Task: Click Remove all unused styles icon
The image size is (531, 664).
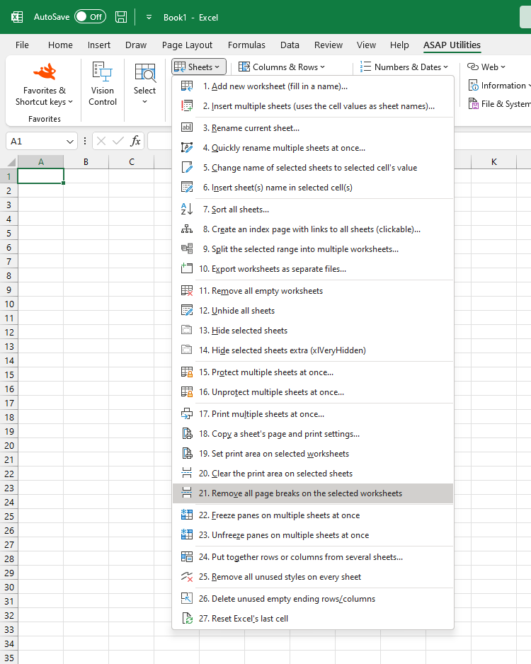Action: 187,577
